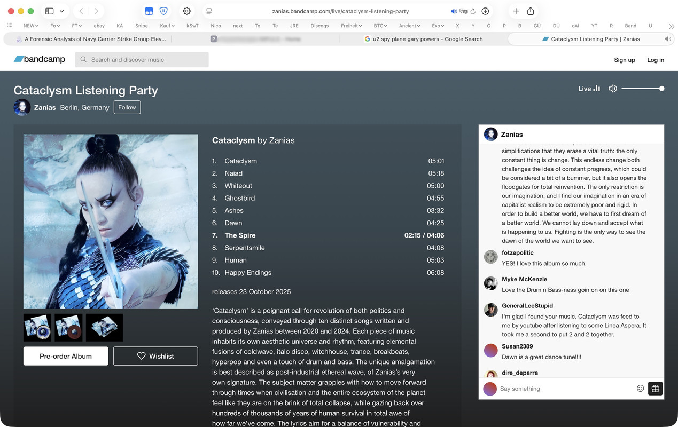Switch to the u2 spy plane Google Search tab

tap(423, 39)
